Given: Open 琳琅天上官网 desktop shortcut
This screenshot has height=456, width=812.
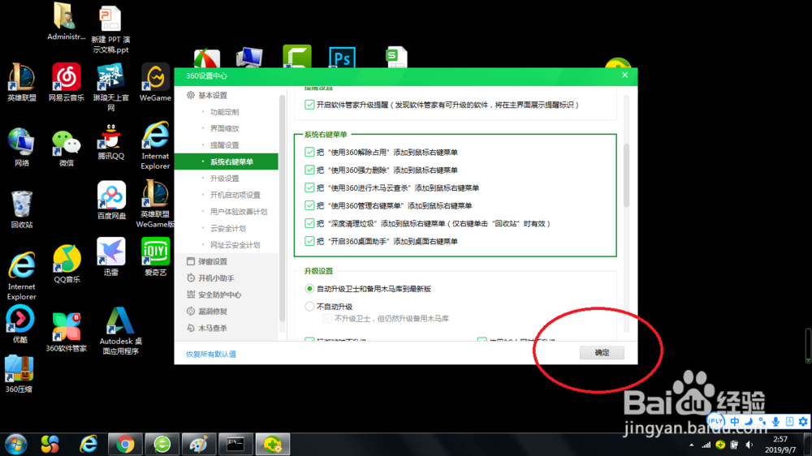Looking at the screenshot, I should click(110, 87).
